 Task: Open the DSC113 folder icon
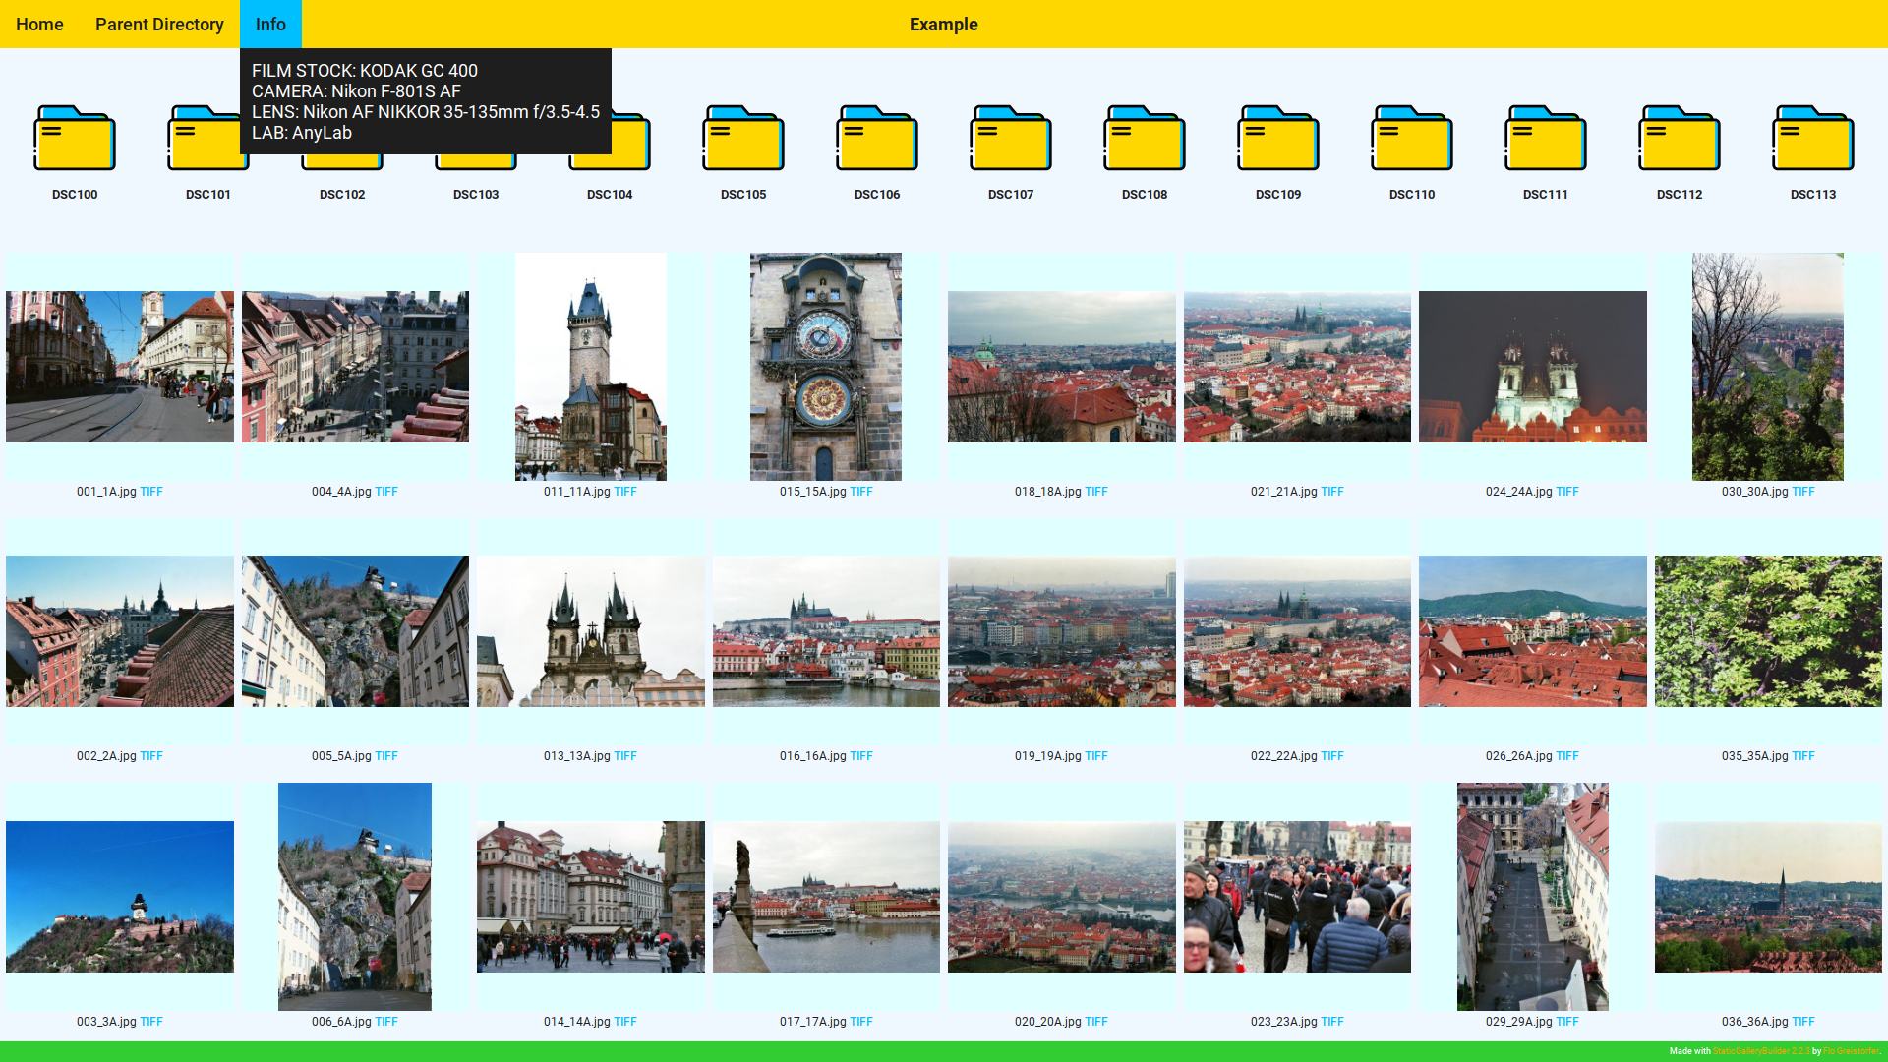(1813, 139)
